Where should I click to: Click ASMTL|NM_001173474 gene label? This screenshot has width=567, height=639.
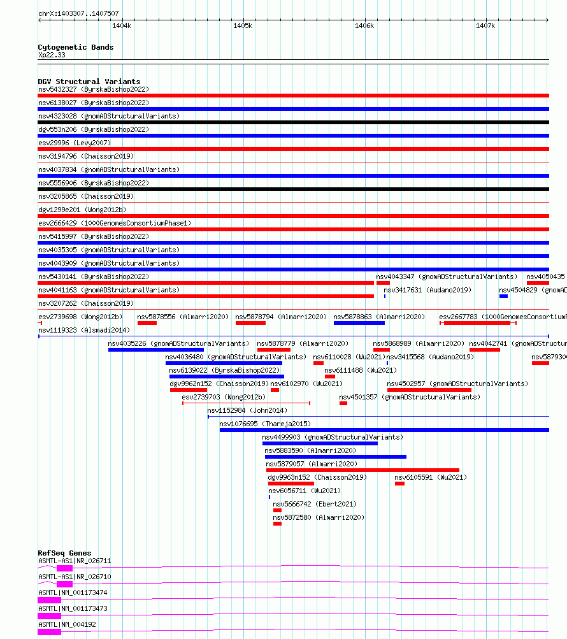pos(73,592)
